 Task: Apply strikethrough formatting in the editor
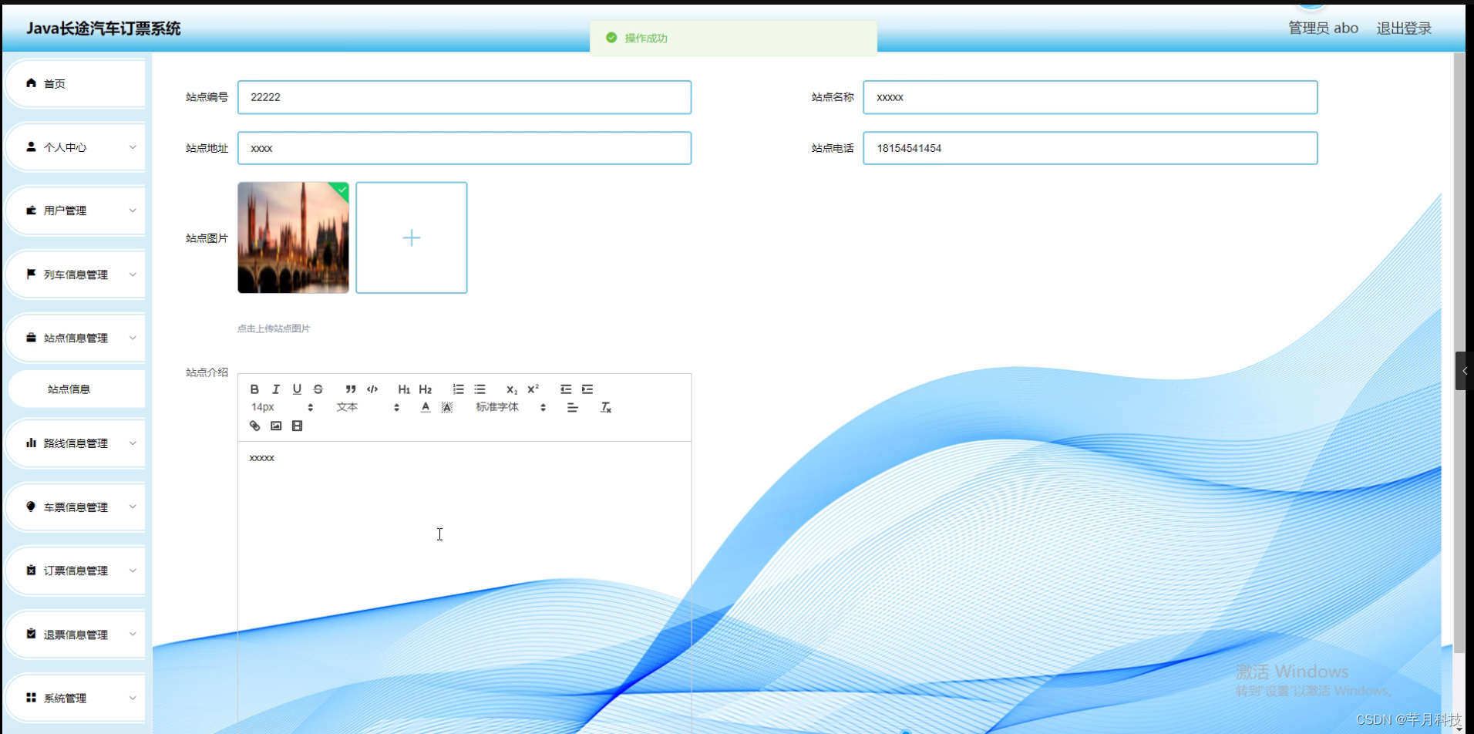[x=318, y=389]
